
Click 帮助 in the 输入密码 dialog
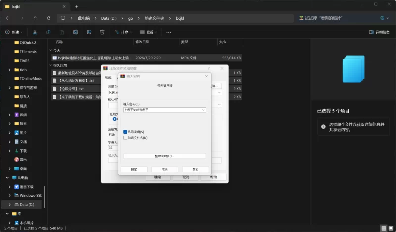(196, 169)
